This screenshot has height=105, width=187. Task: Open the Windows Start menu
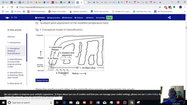tap(3, 102)
